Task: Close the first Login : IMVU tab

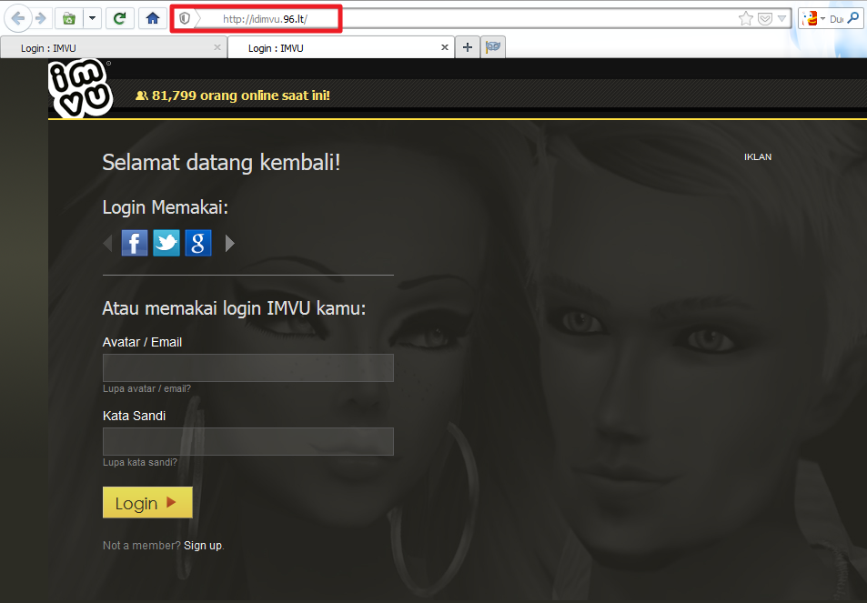Action: 217,47
